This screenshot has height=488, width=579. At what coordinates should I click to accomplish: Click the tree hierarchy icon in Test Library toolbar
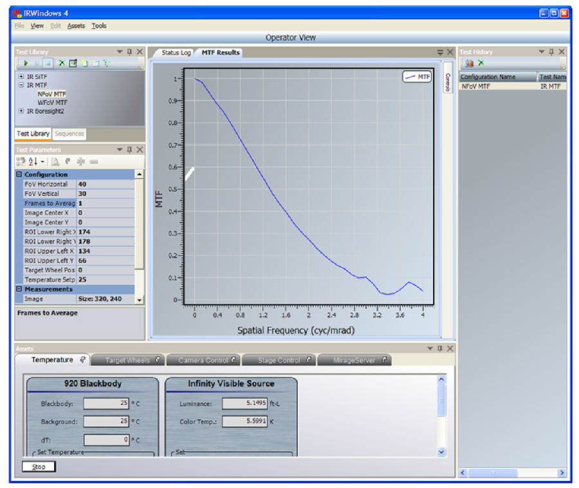point(106,63)
